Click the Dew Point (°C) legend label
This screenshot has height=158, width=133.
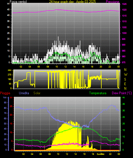122,93
